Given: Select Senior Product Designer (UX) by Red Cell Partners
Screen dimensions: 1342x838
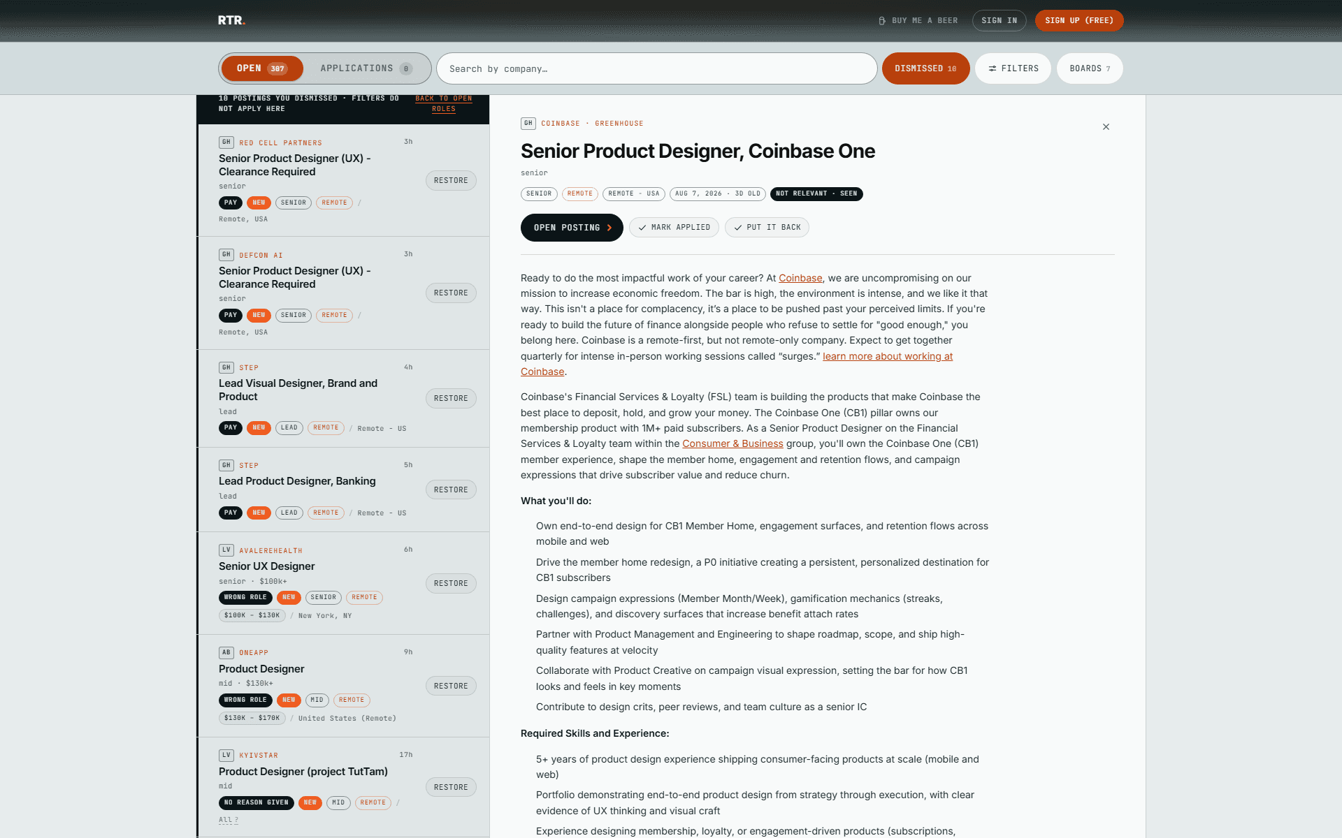Looking at the screenshot, I should tap(294, 165).
